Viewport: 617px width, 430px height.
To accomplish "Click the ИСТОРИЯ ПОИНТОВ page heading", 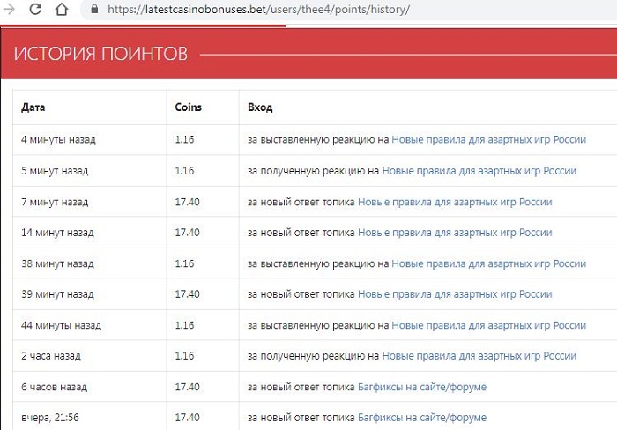I will (100, 54).
